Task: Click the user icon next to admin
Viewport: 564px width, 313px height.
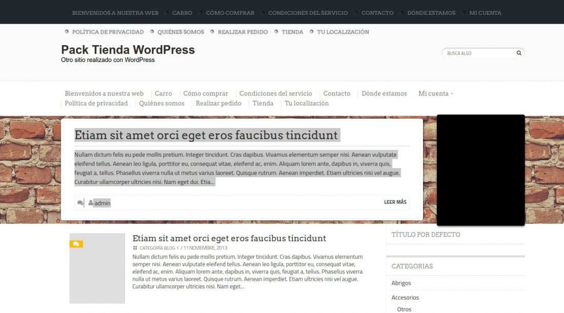Action: tap(91, 203)
